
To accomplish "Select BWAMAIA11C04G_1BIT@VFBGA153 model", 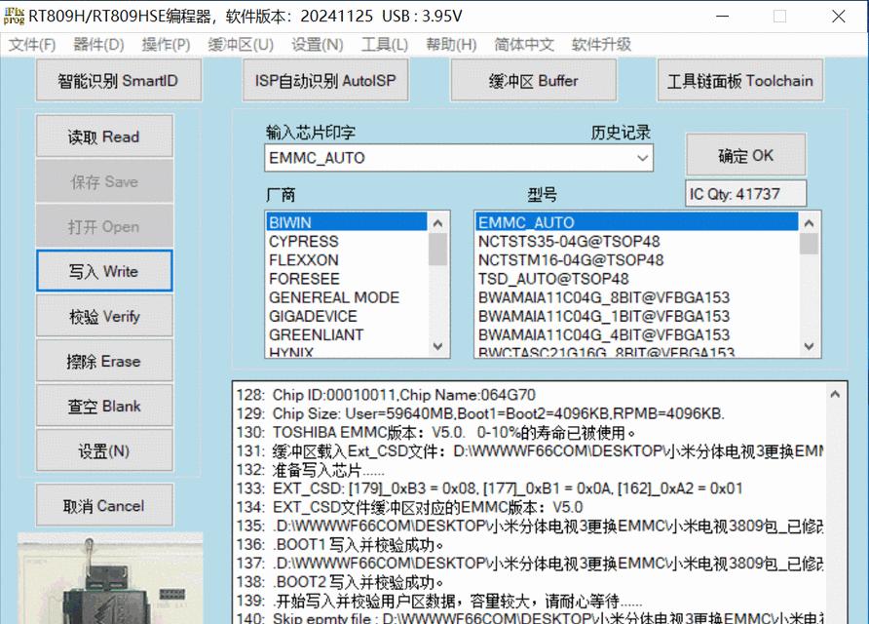I will [636, 316].
